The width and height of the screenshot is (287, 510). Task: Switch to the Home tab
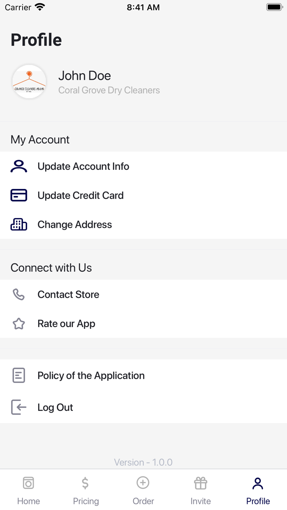pyautogui.click(x=28, y=490)
